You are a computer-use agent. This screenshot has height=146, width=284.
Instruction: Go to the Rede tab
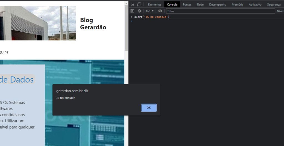click(200, 4)
